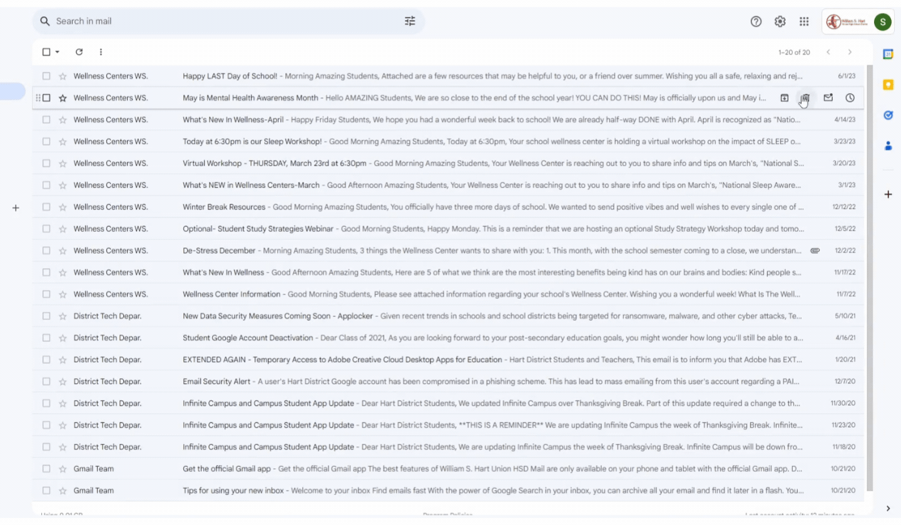The width and height of the screenshot is (901, 525).
Task: Star the Happy LAST Day of School email
Action: (x=63, y=76)
